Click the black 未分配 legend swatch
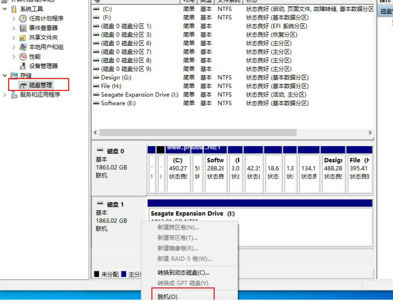This screenshot has height=301, width=393. coord(97,274)
